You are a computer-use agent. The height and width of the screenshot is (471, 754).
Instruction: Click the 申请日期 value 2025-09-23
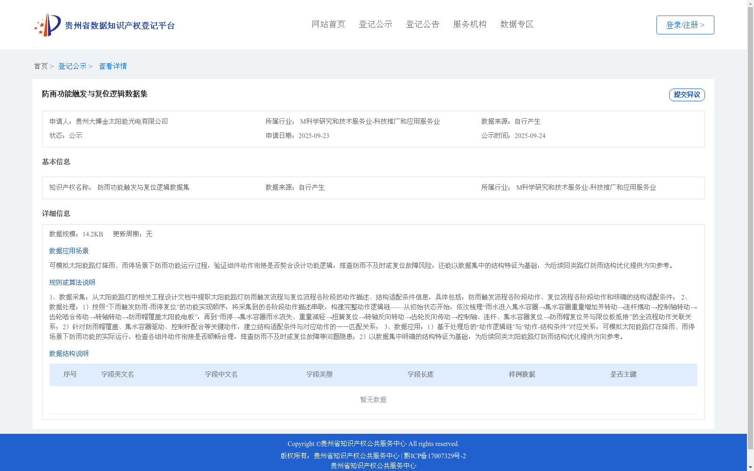pyautogui.click(x=314, y=136)
